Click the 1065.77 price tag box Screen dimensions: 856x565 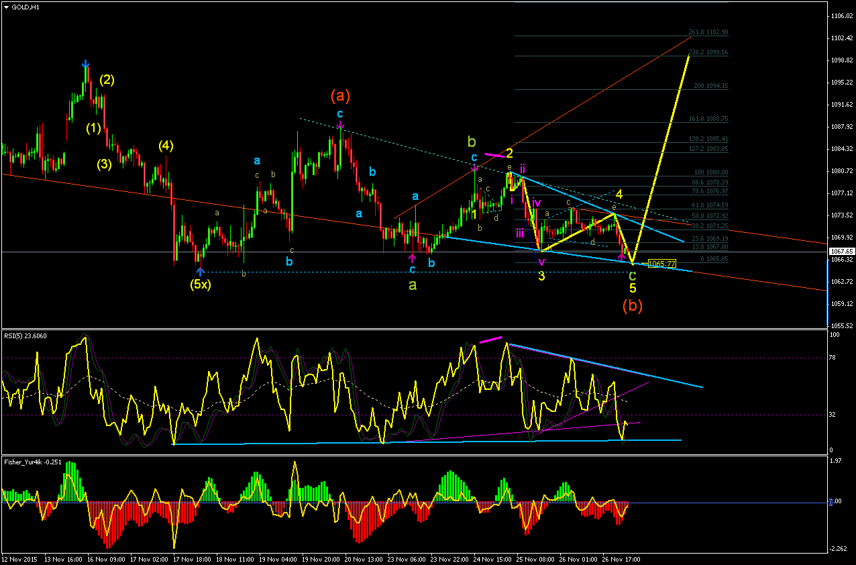[x=662, y=264]
